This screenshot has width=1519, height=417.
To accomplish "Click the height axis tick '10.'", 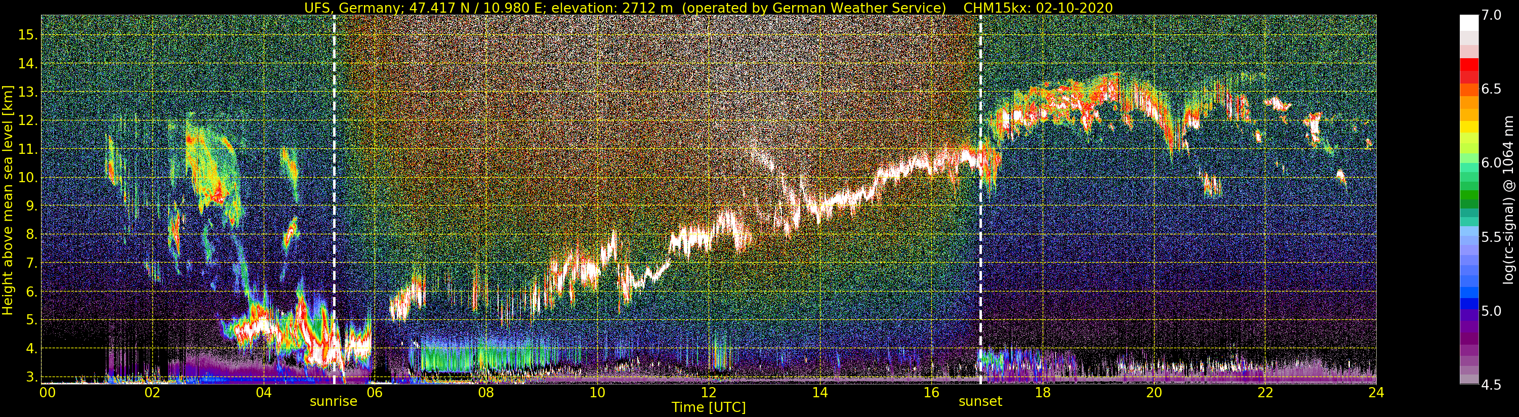I will click(28, 178).
